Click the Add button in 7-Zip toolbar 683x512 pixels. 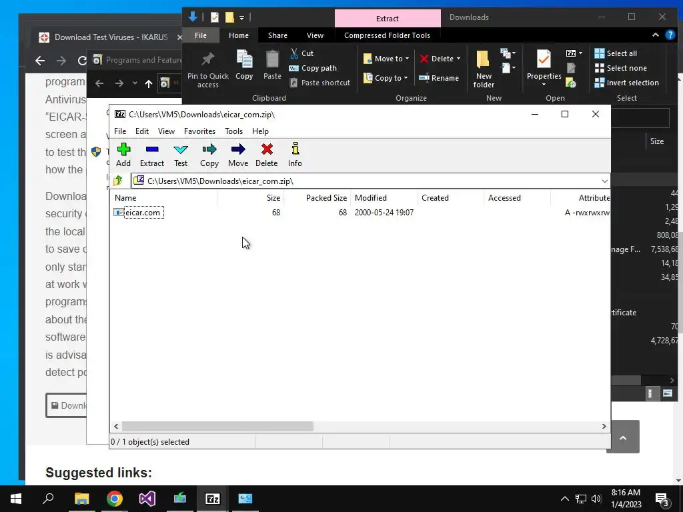click(x=123, y=155)
